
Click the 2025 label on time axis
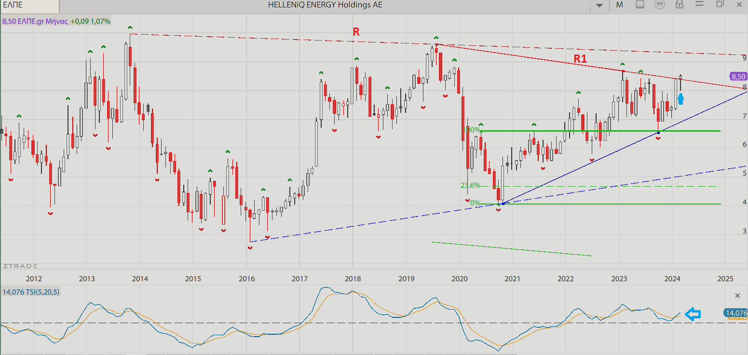(x=725, y=279)
